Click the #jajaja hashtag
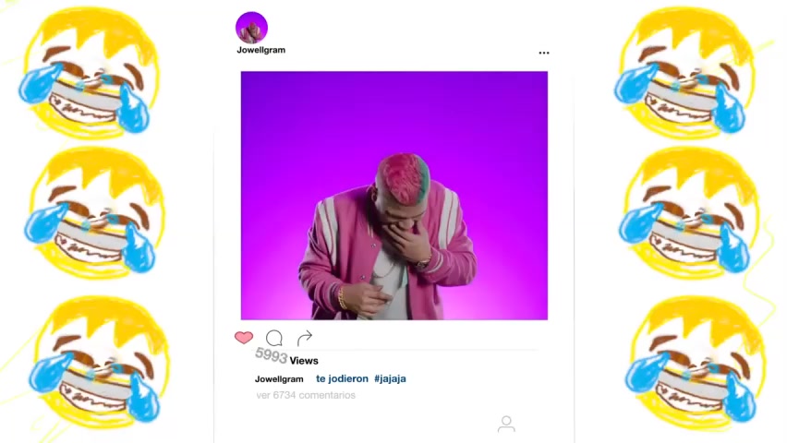The width and height of the screenshot is (787, 443). point(390,378)
